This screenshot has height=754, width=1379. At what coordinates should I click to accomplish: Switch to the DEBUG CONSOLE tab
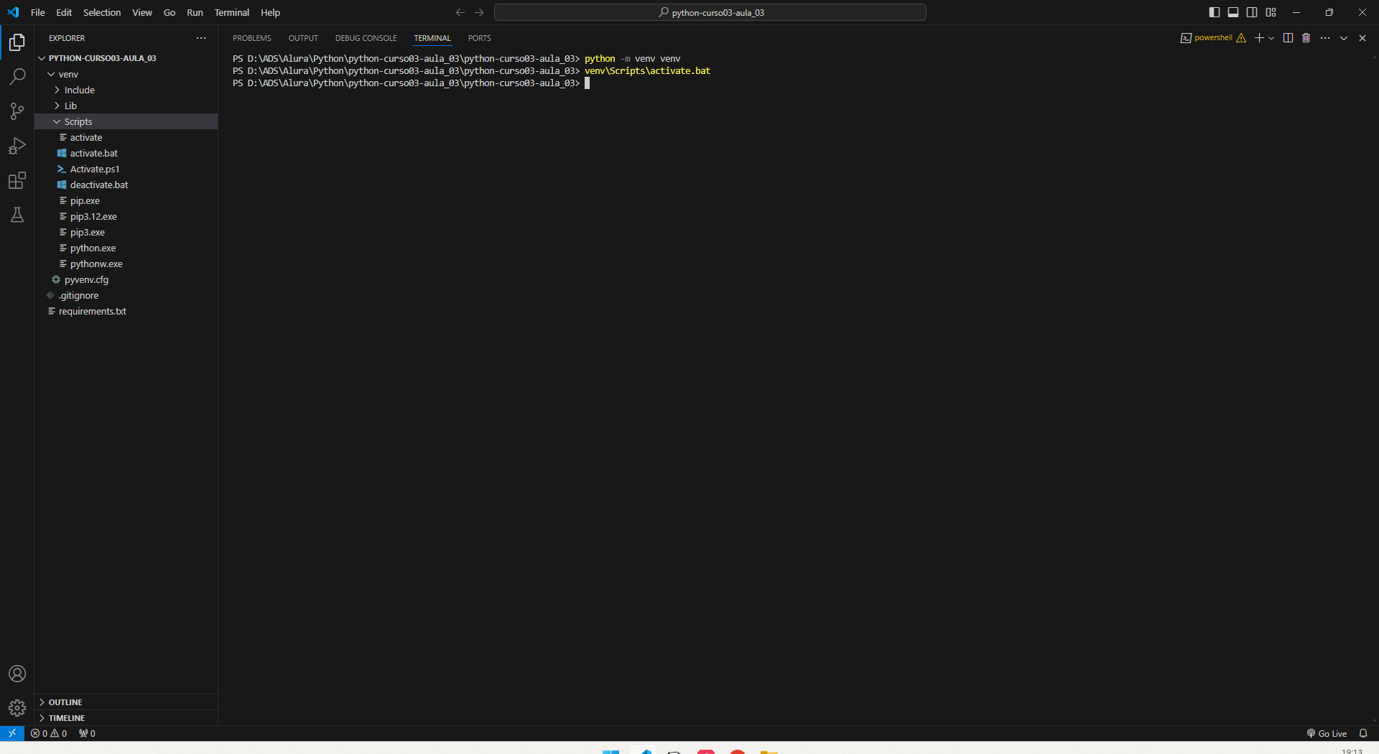(366, 38)
